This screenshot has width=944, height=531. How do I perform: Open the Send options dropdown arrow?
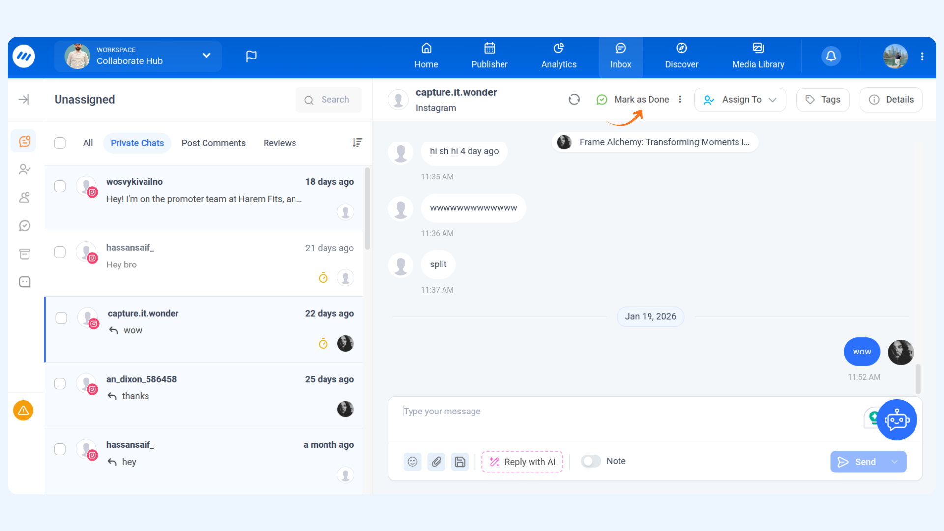(895, 462)
